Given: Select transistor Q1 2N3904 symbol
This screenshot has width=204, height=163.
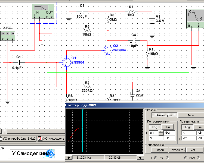Looking at the screenshot, I should pos(65,62).
